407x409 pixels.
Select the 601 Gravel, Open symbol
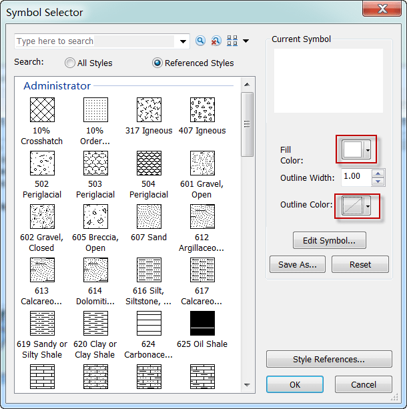(x=202, y=163)
